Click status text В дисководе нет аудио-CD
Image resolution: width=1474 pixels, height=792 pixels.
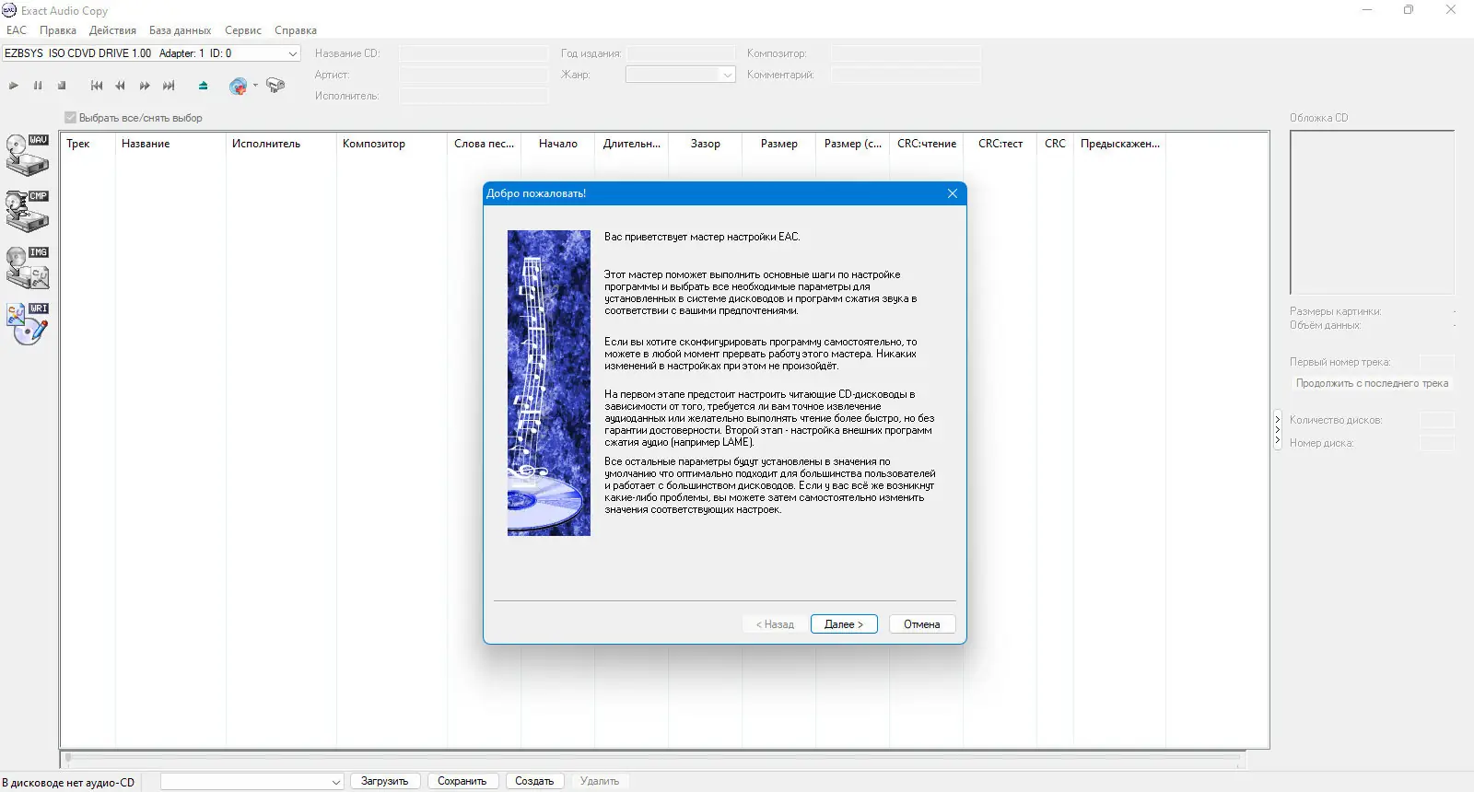[68, 783]
